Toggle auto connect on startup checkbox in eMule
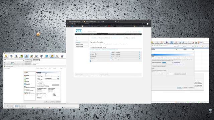Viewport: 214px width, 120px height. pos(37,94)
